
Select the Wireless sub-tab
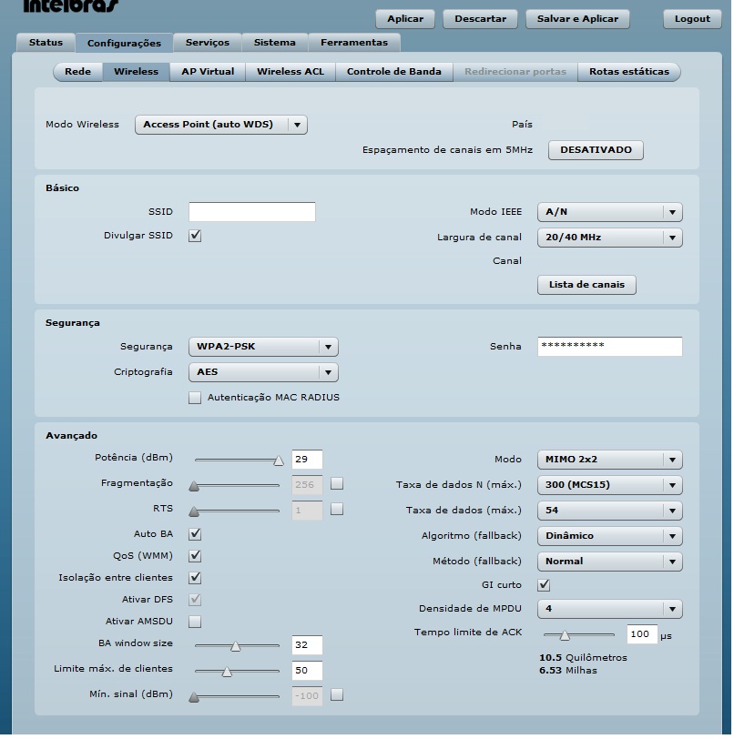pyautogui.click(x=136, y=72)
